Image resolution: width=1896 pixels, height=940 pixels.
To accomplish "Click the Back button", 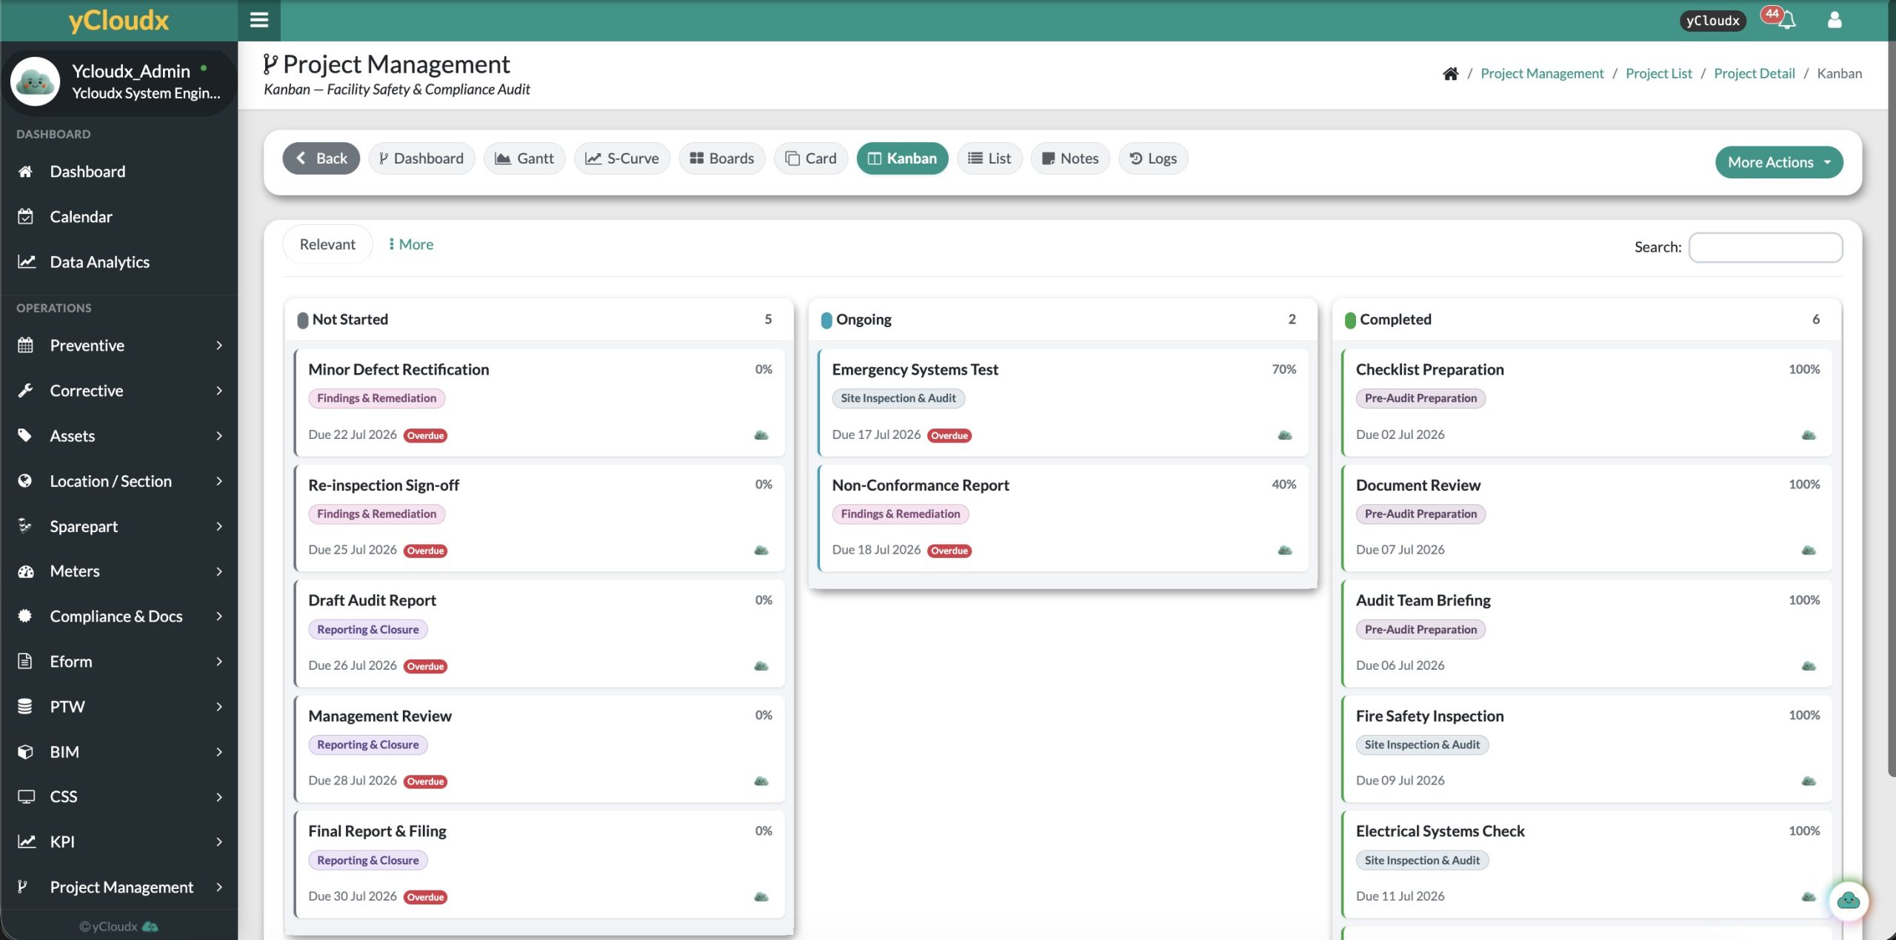I will click(321, 158).
